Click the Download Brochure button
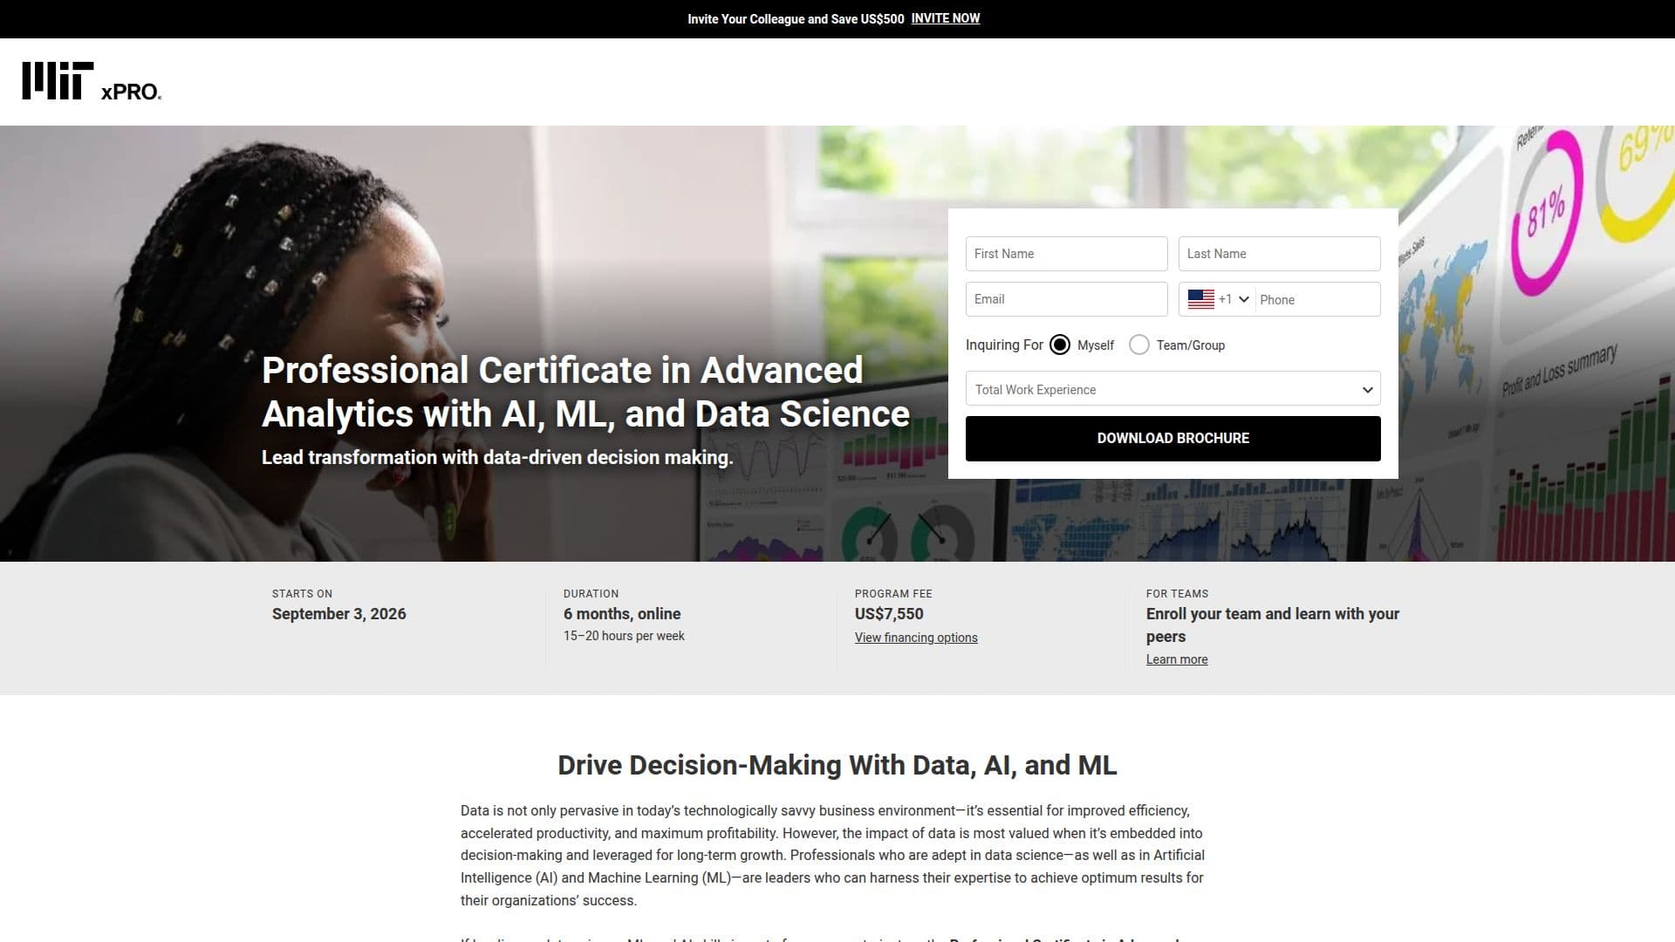This screenshot has height=942, width=1675. pyautogui.click(x=1172, y=438)
